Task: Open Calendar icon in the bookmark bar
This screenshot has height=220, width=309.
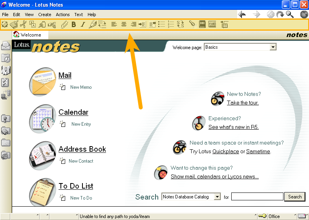Action: click(x=6, y=58)
